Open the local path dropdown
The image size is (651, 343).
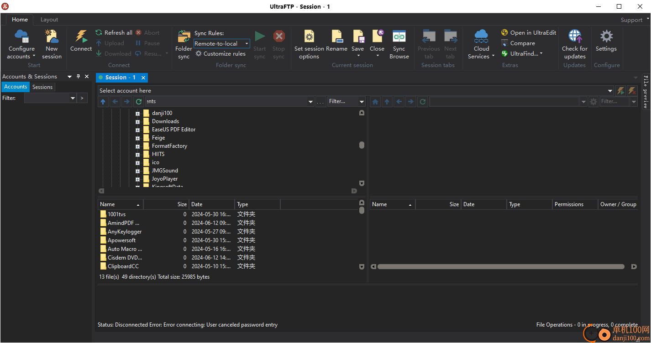[310, 102]
